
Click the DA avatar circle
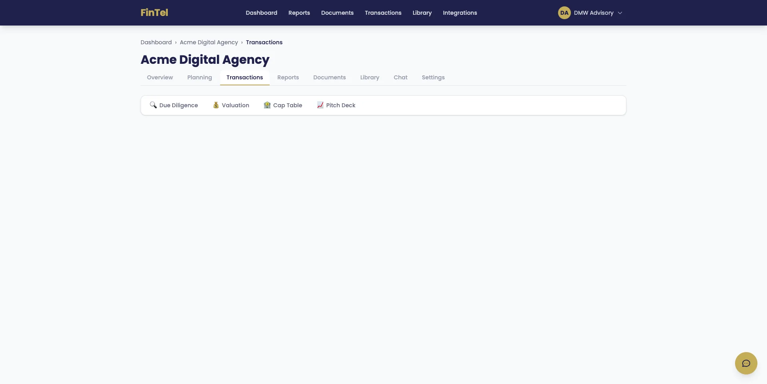pyautogui.click(x=564, y=13)
